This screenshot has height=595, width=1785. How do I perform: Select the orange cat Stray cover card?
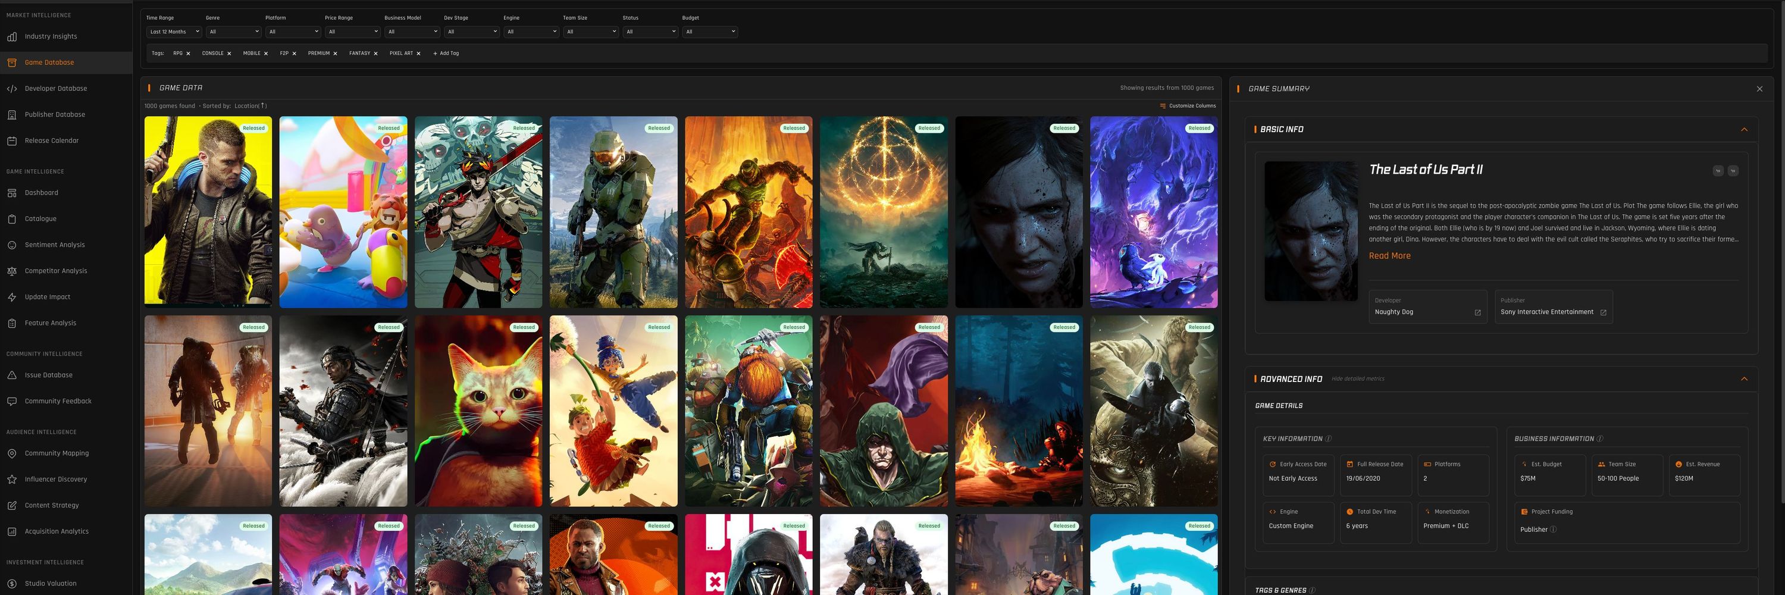tap(478, 411)
